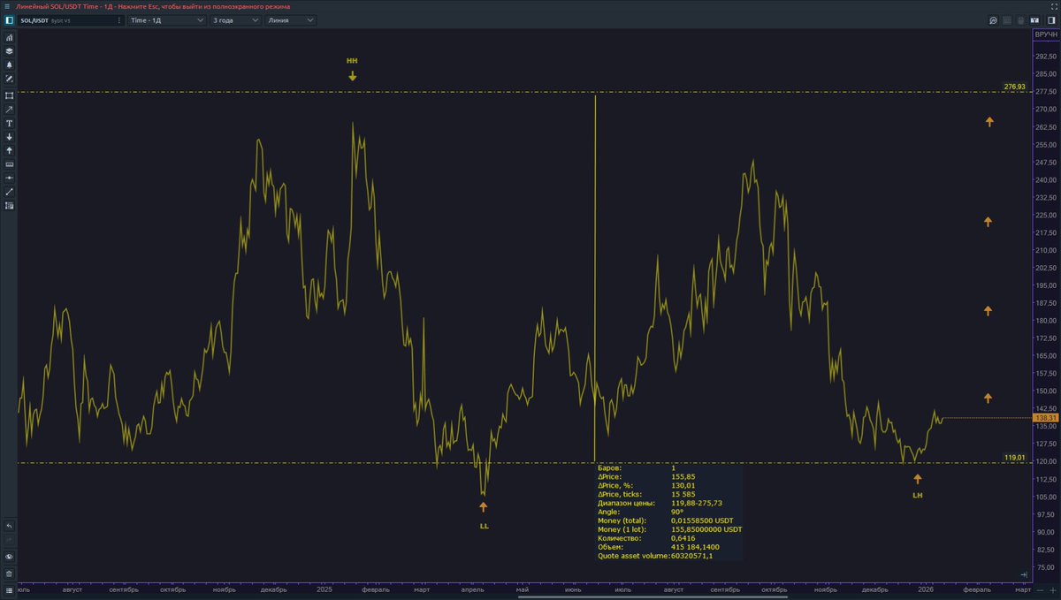
Task: Select the magic wand drawing icon
Action: pyautogui.click(x=9, y=79)
